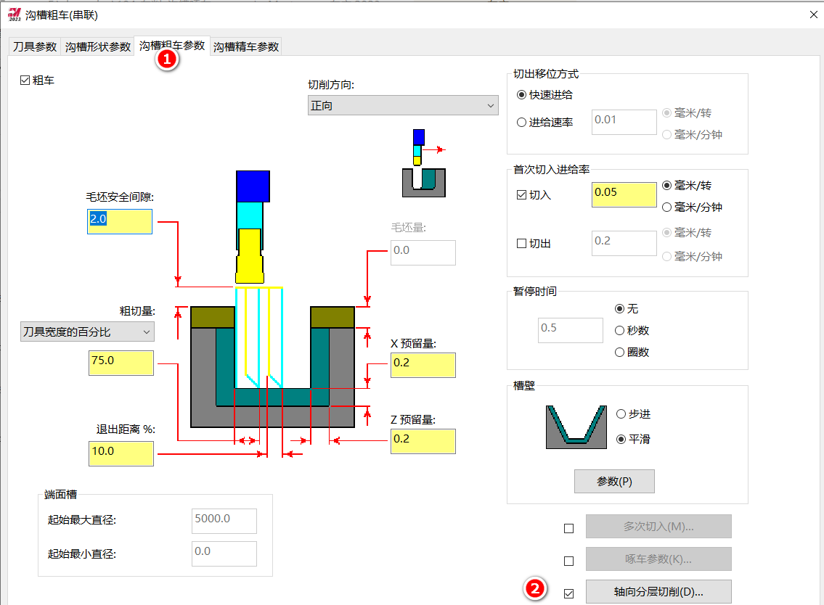Click the 切入 feed rate field 0.05
824x605 pixels.
pyautogui.click(x=624, y=194)
